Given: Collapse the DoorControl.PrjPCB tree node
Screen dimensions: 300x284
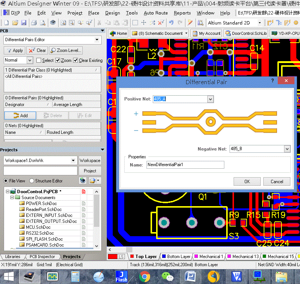Looking at the screenshot, I should (x=8, y=191).
